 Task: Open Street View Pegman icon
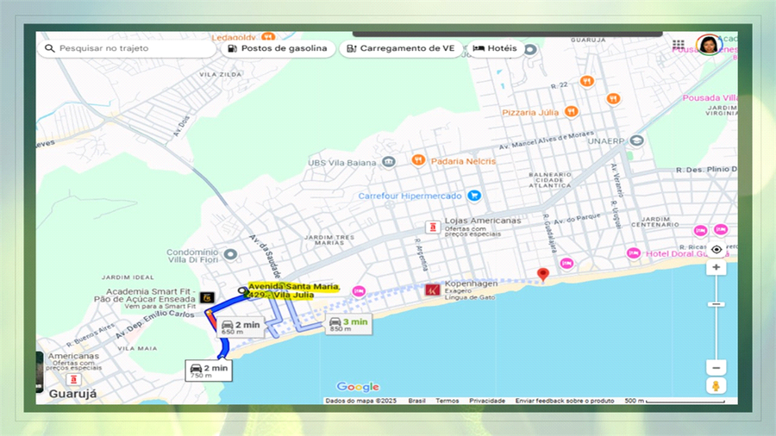pos(717,386)
